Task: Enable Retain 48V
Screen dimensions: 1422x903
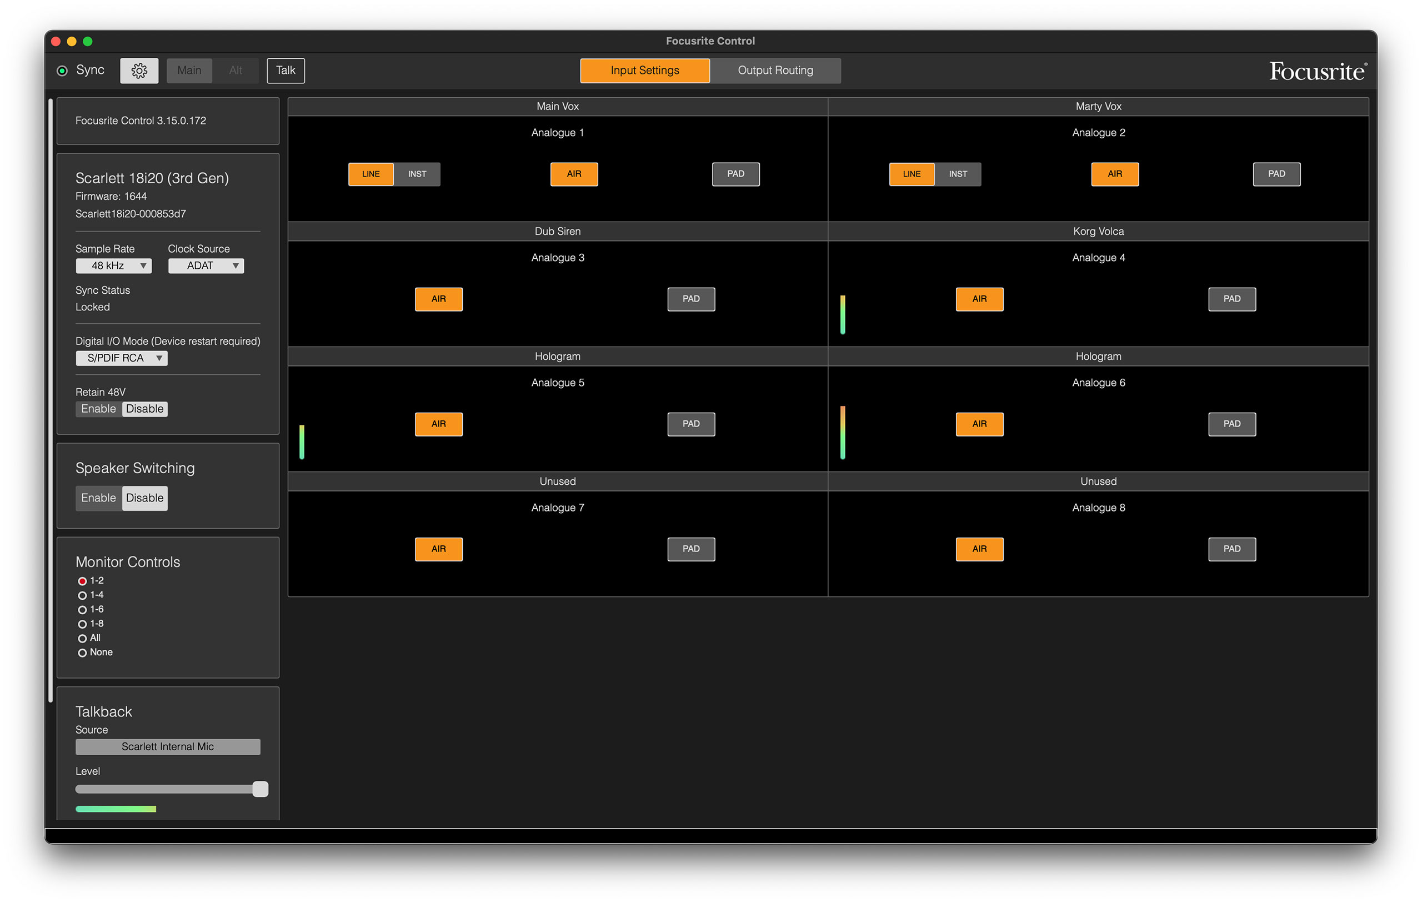Action: (x=99, y=409)
